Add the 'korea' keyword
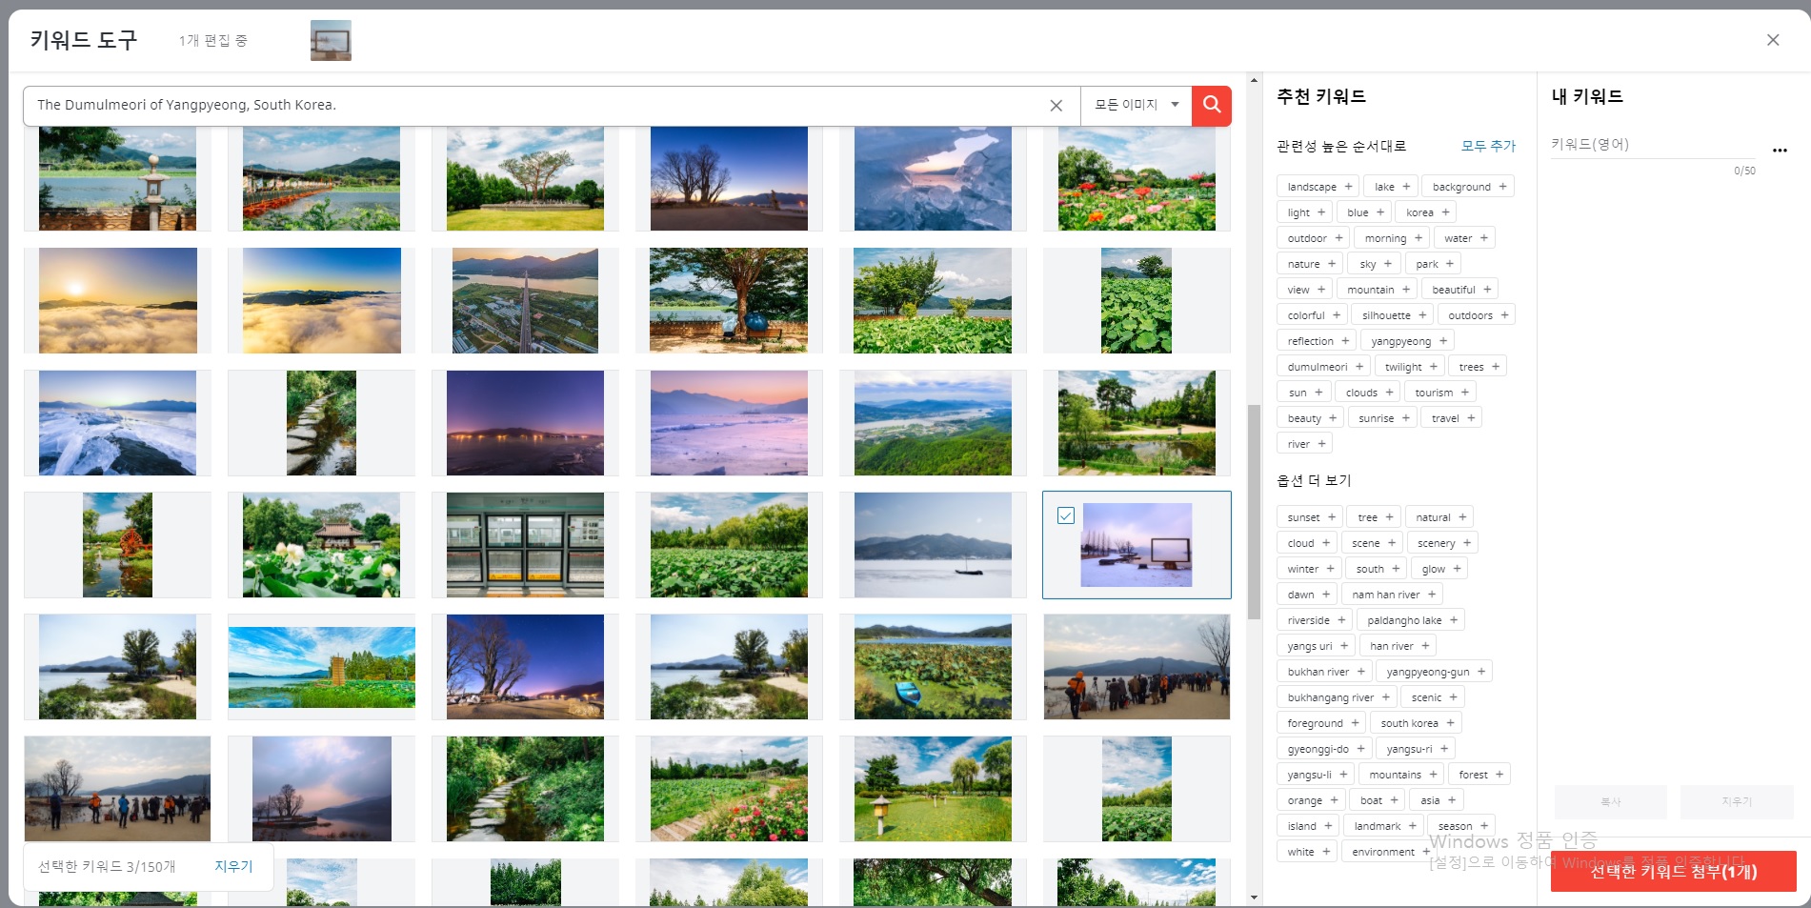 click(x=1427, y=212)
